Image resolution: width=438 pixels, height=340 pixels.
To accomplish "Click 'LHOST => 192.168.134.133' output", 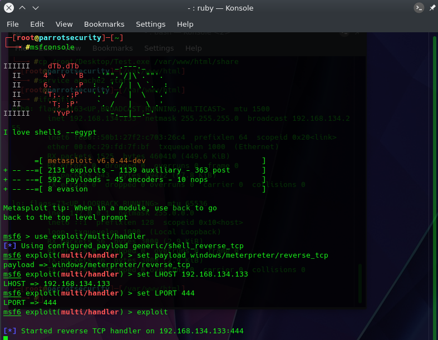I will point(57,284).
